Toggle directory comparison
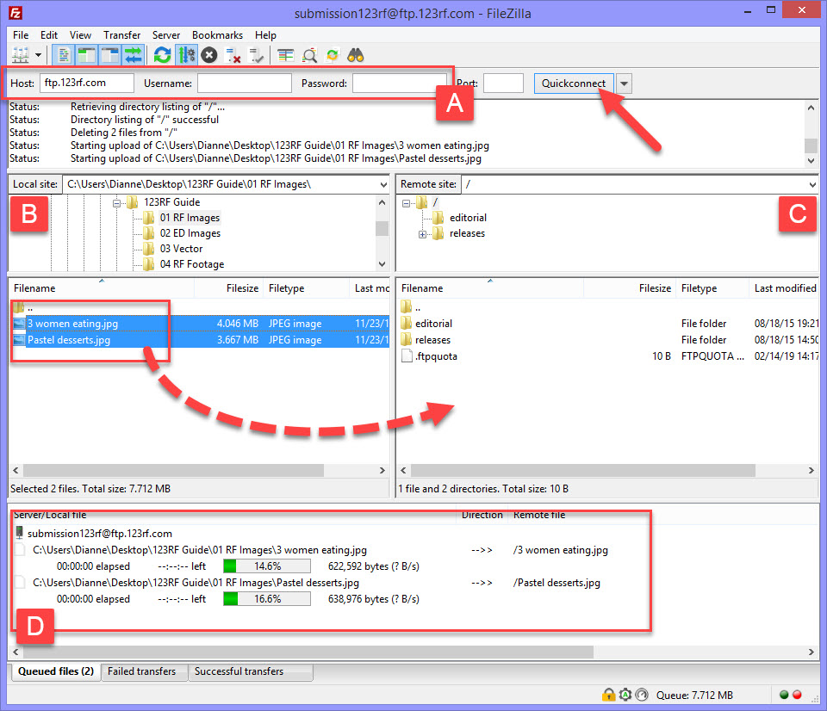Image resolution: width=827 pixels, height=711 pixels. (x=309, y=55)
